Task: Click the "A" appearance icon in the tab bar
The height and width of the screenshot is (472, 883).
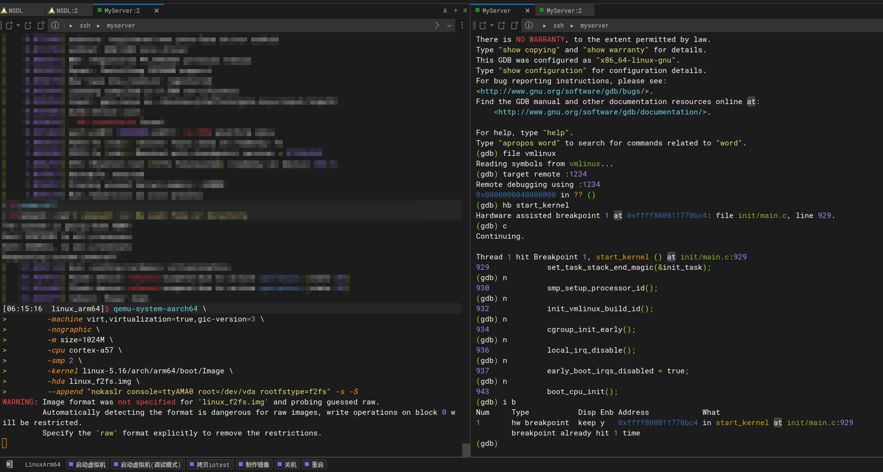Action: tap(445, 10)
